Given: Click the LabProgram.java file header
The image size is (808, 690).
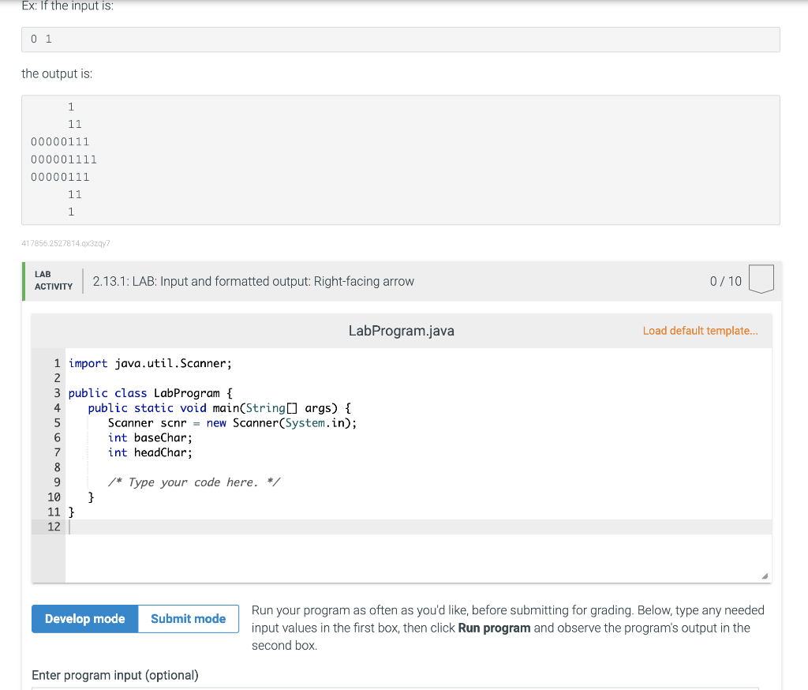Looking at the screenshot, I should 401,331.
